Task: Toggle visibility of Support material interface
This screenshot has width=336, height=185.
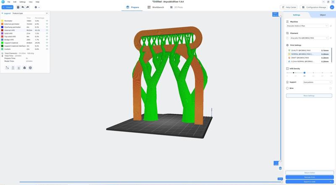Action: (x=47, y=46)
